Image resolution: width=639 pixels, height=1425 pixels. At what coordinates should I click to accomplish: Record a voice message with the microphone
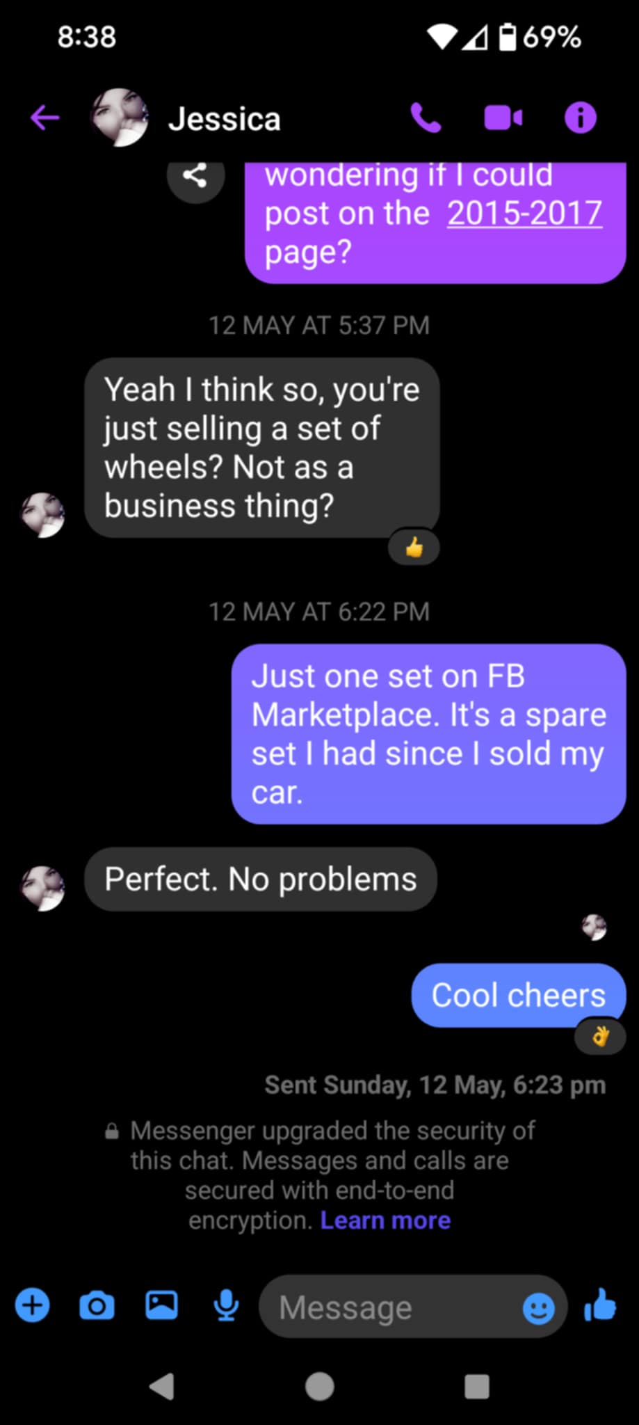coord(225,1305)
